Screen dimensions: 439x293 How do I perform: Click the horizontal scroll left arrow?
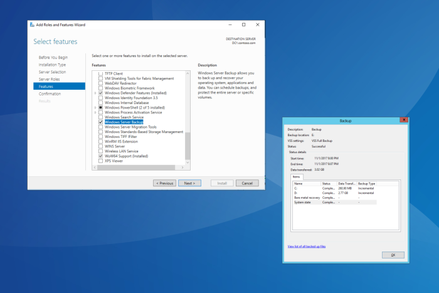[x=95, y=168]
